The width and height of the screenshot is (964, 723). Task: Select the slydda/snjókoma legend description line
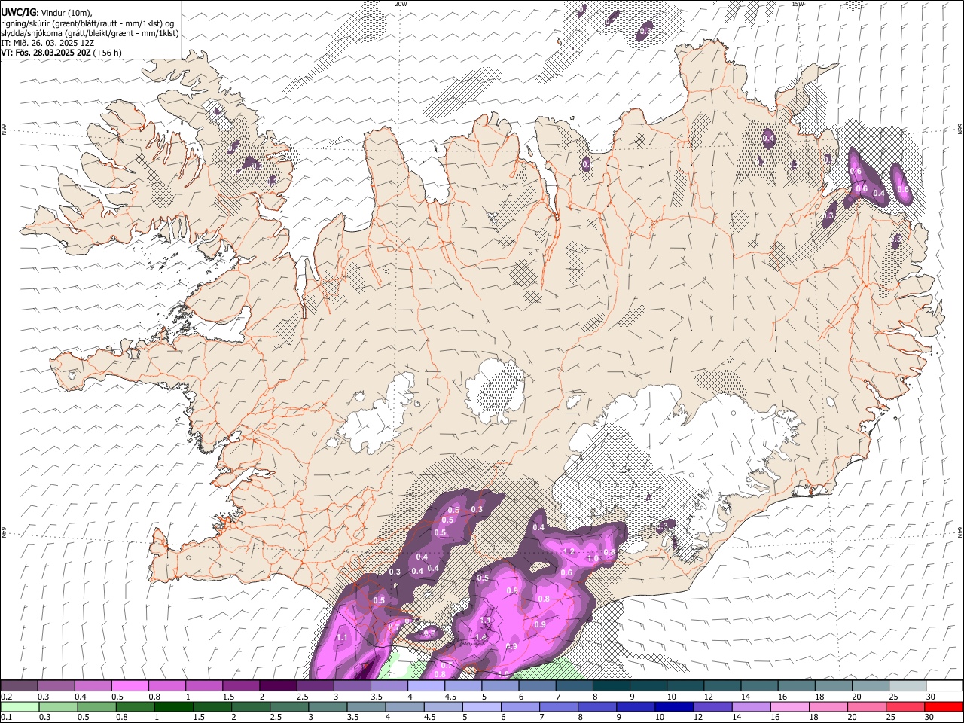pos(90,33)
